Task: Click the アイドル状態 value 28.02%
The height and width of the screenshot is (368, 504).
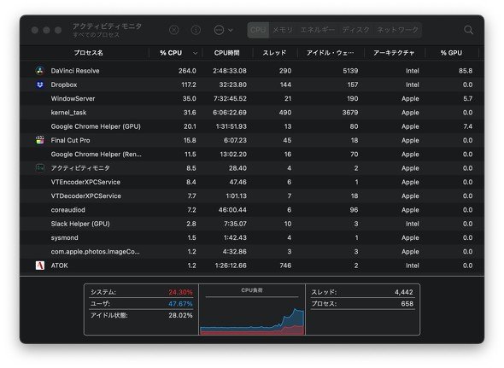Action: click(180, 315)
